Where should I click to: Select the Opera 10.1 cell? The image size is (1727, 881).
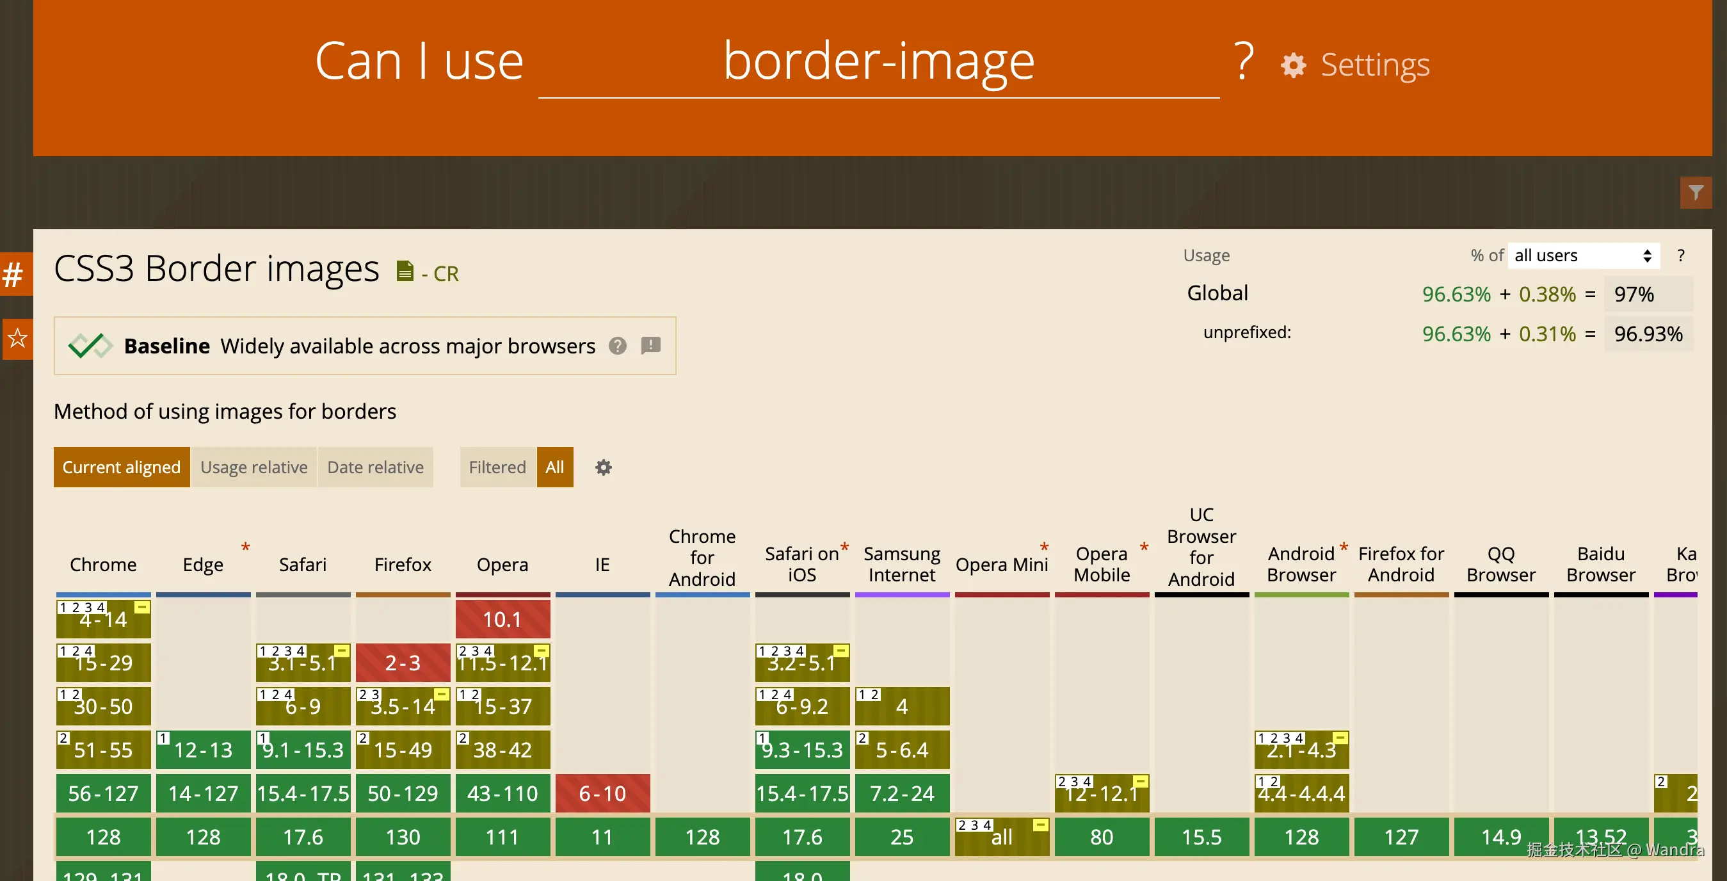tap(503, 619)
